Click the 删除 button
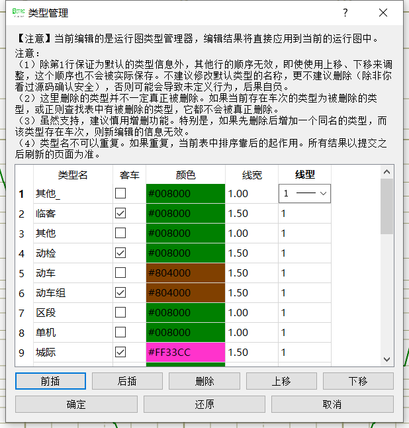Screen dimensions: 409x428 point(204,381)
